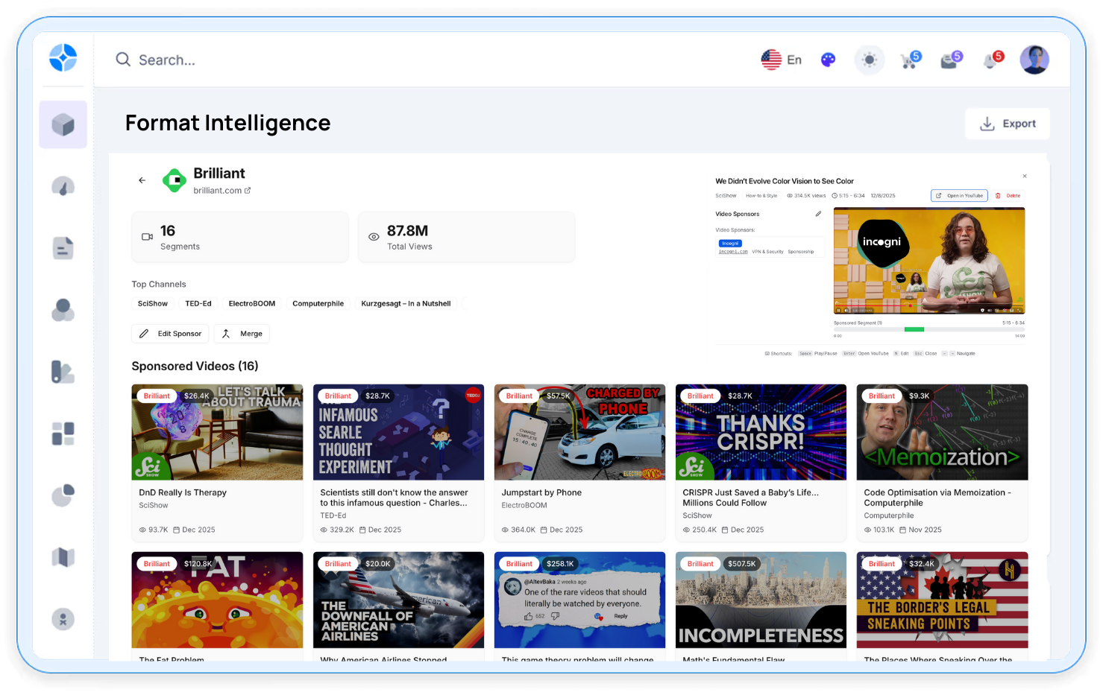Open the document sidebar icon
The image size is (1103, 698).
click(63, 248)
